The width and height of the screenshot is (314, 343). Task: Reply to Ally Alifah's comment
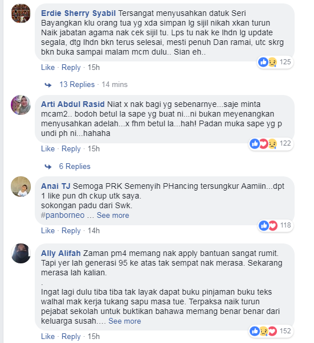tap(71, 336)
